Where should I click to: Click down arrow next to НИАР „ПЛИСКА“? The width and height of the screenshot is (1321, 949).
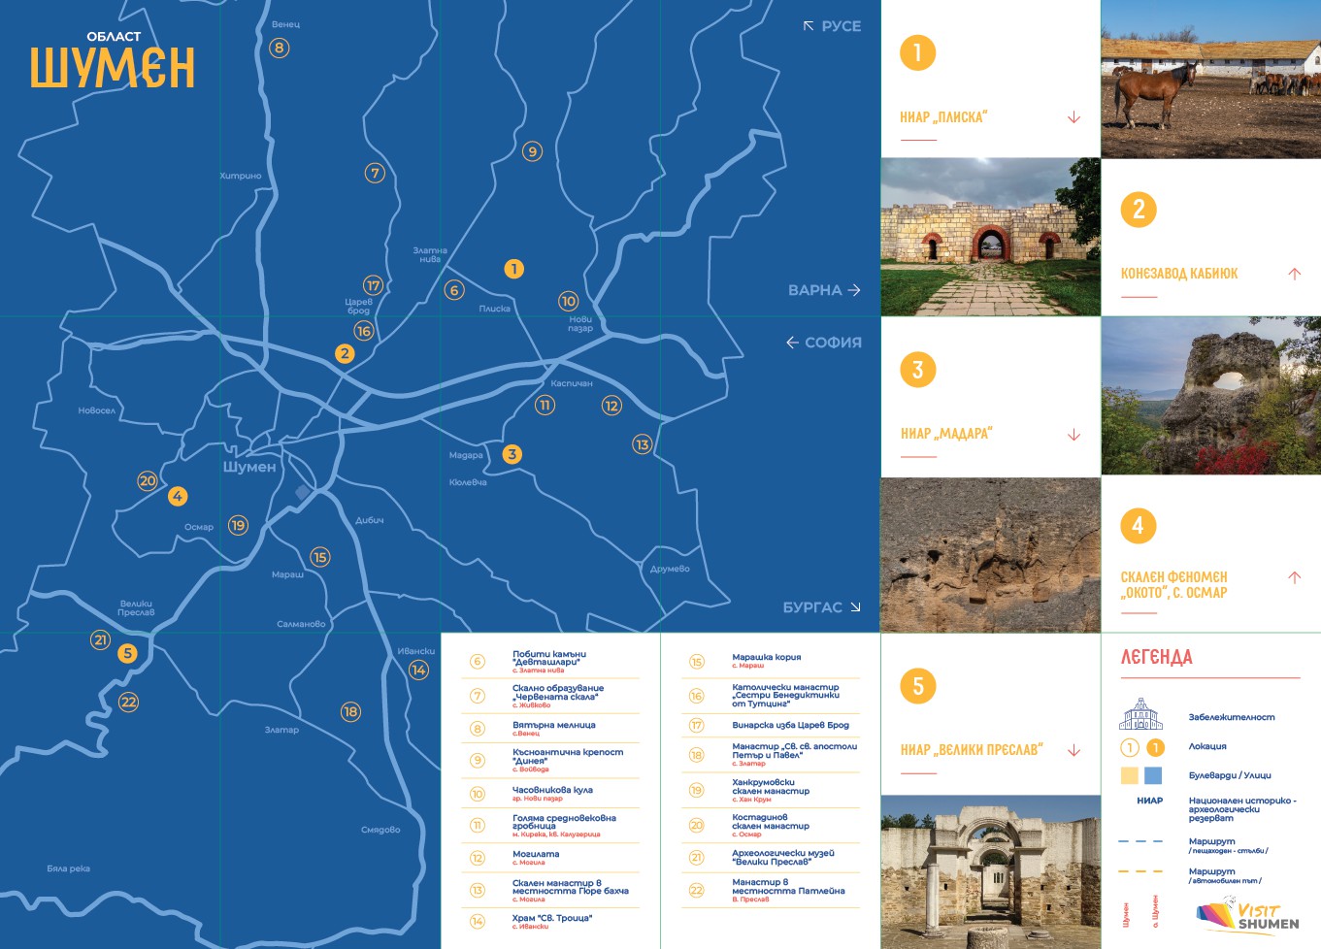click(x=1073, y=117)
